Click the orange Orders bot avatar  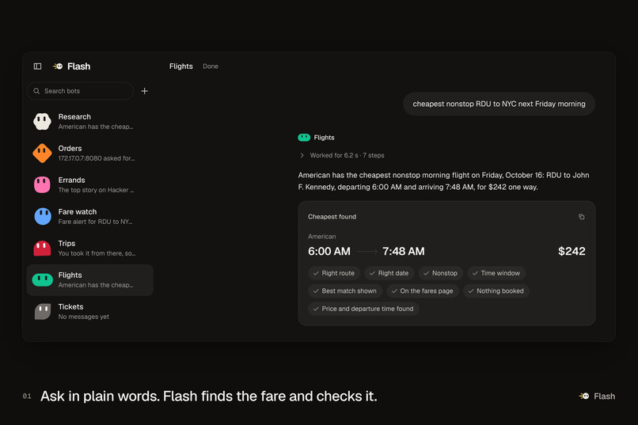point(42,153)
